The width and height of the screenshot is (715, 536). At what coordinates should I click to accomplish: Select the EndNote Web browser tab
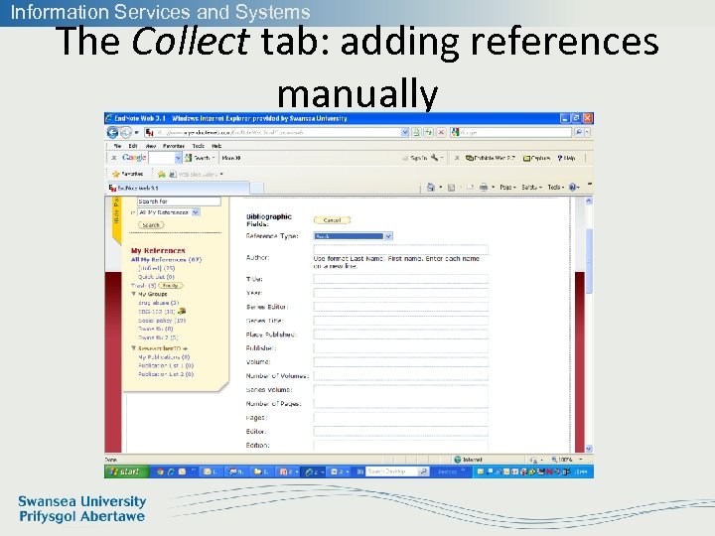[178, 188]
